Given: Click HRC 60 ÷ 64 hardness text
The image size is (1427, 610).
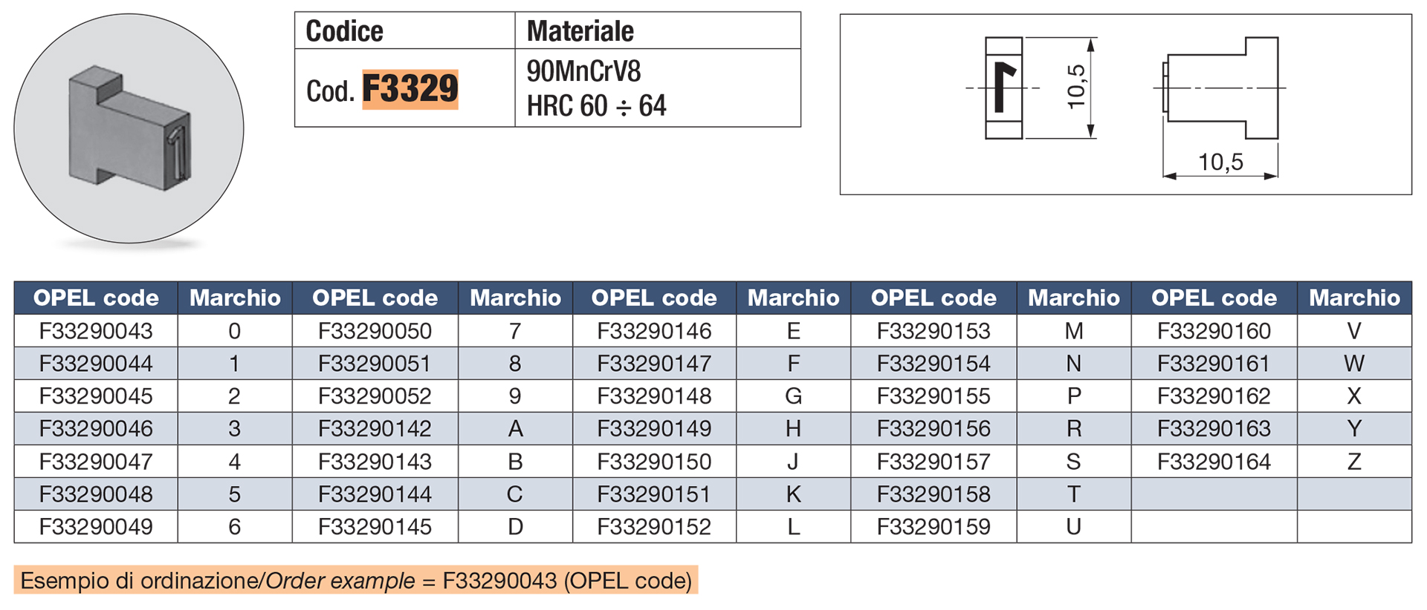Looking at the screenshot, I should point(597,106).
